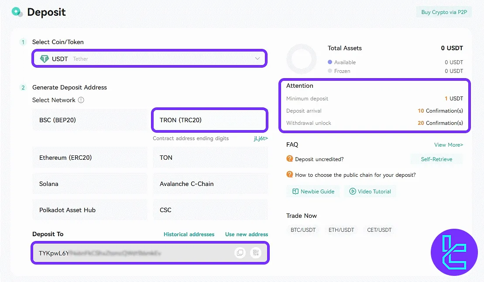Click the info icon next to Select Network
Image resolution: width=484 pixels, height=282 pixels.
click(x=81, y=100)
